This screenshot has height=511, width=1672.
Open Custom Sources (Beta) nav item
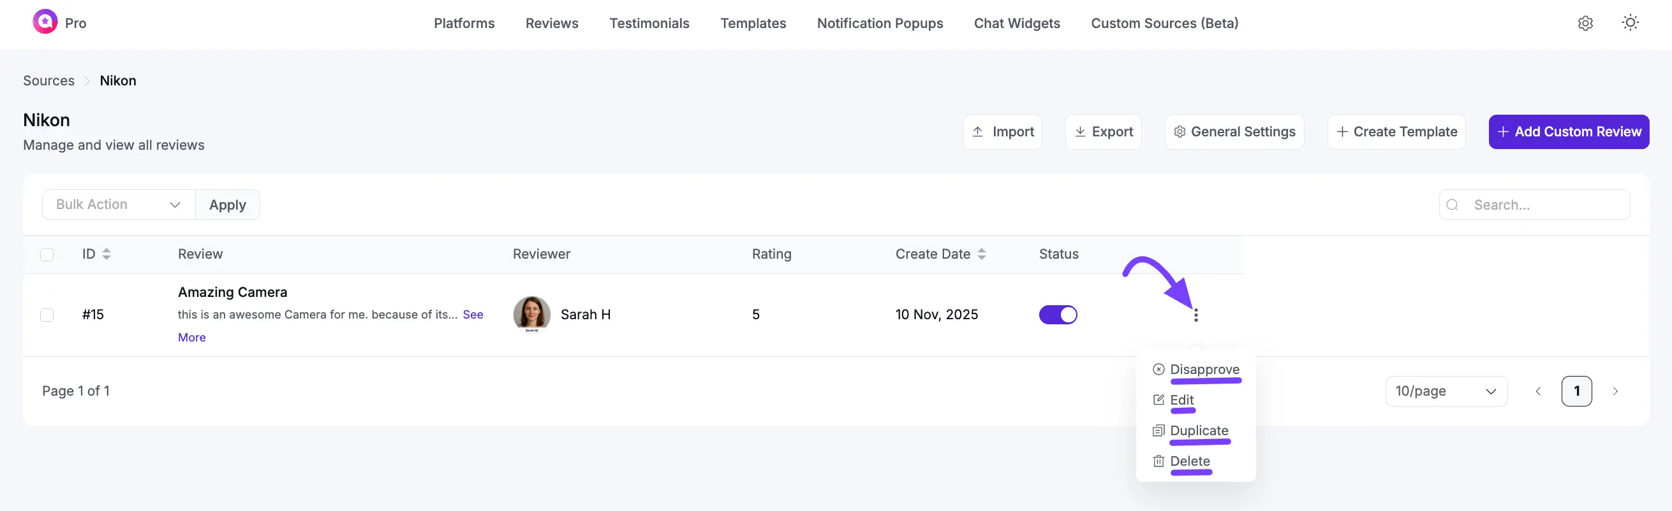(x=1164, y=24)
